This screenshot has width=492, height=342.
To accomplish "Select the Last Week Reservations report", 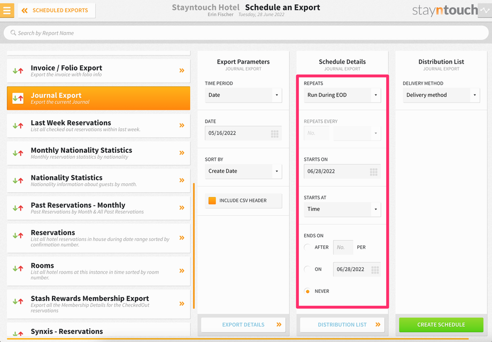I will pyautogui.click(x=98, y=126).
